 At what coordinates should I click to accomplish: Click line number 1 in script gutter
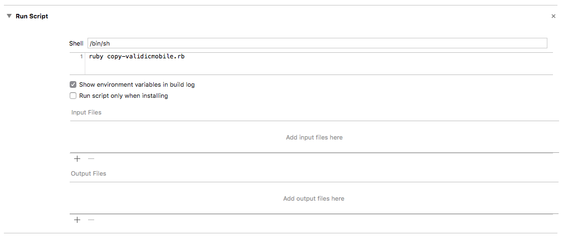[x=81, y=57]
